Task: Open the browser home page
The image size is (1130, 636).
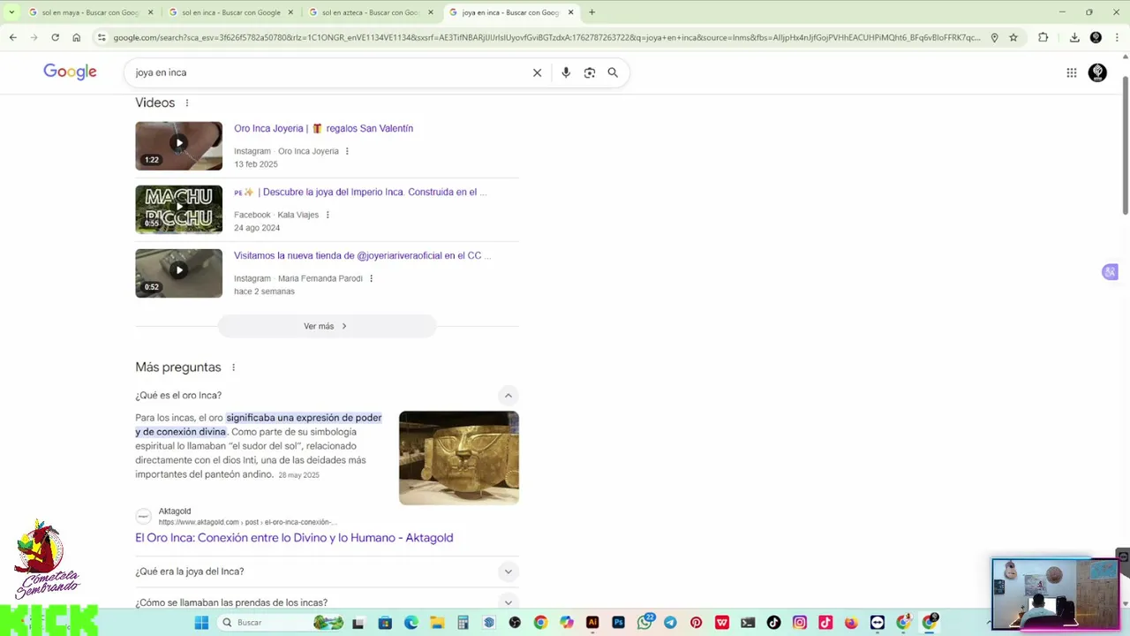Action: (77, 37)
